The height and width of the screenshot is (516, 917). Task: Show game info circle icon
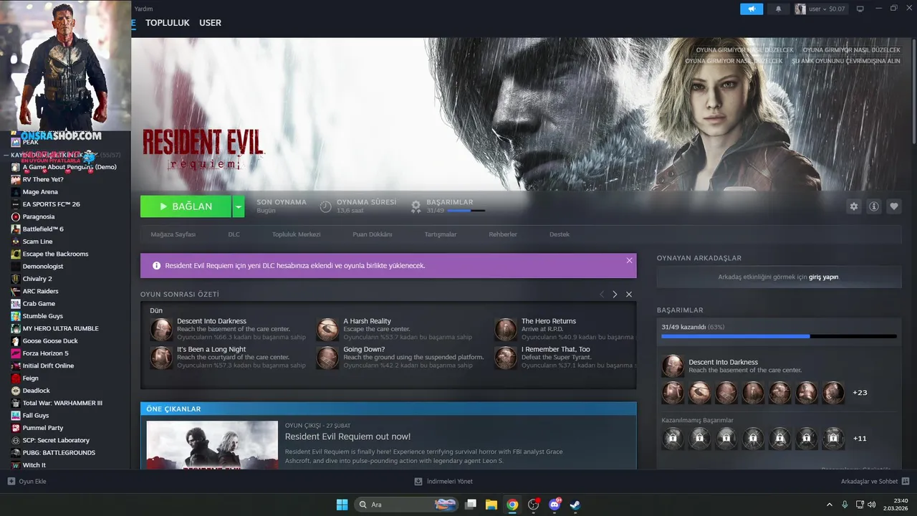pyautogui.click(x=874, y=206)
